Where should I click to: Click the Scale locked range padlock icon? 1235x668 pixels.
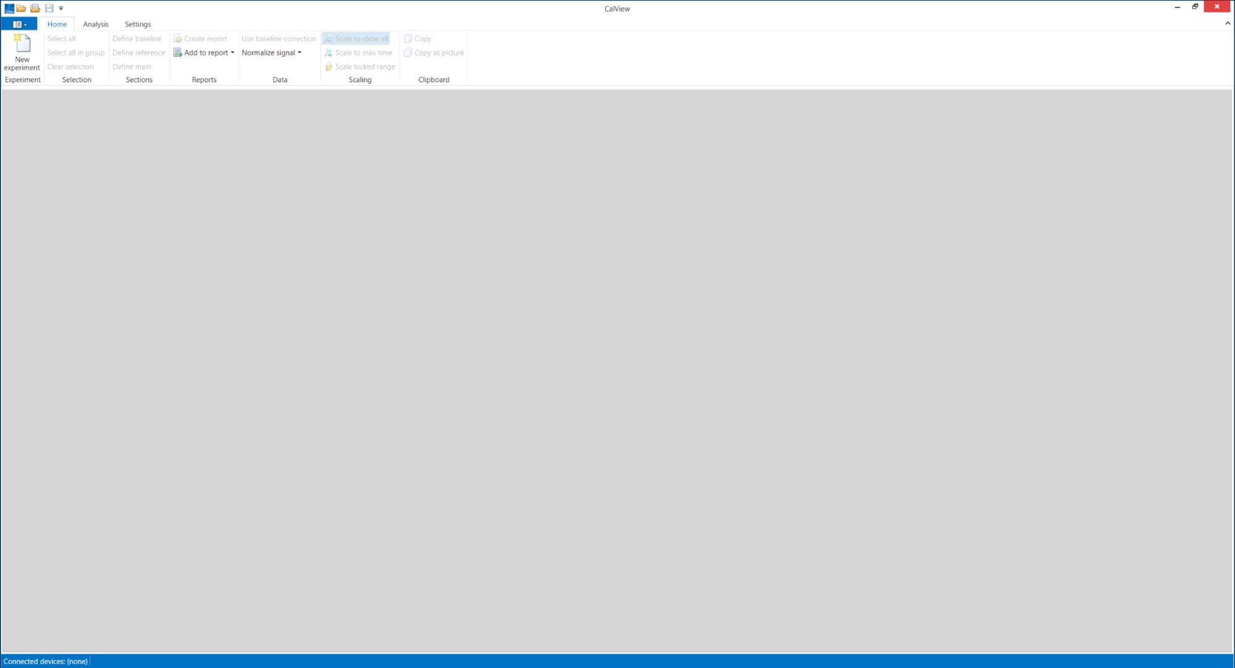click(x=329, y=67)
